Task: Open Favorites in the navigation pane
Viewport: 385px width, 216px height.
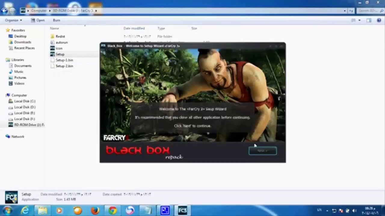Action: pos(18,30)
